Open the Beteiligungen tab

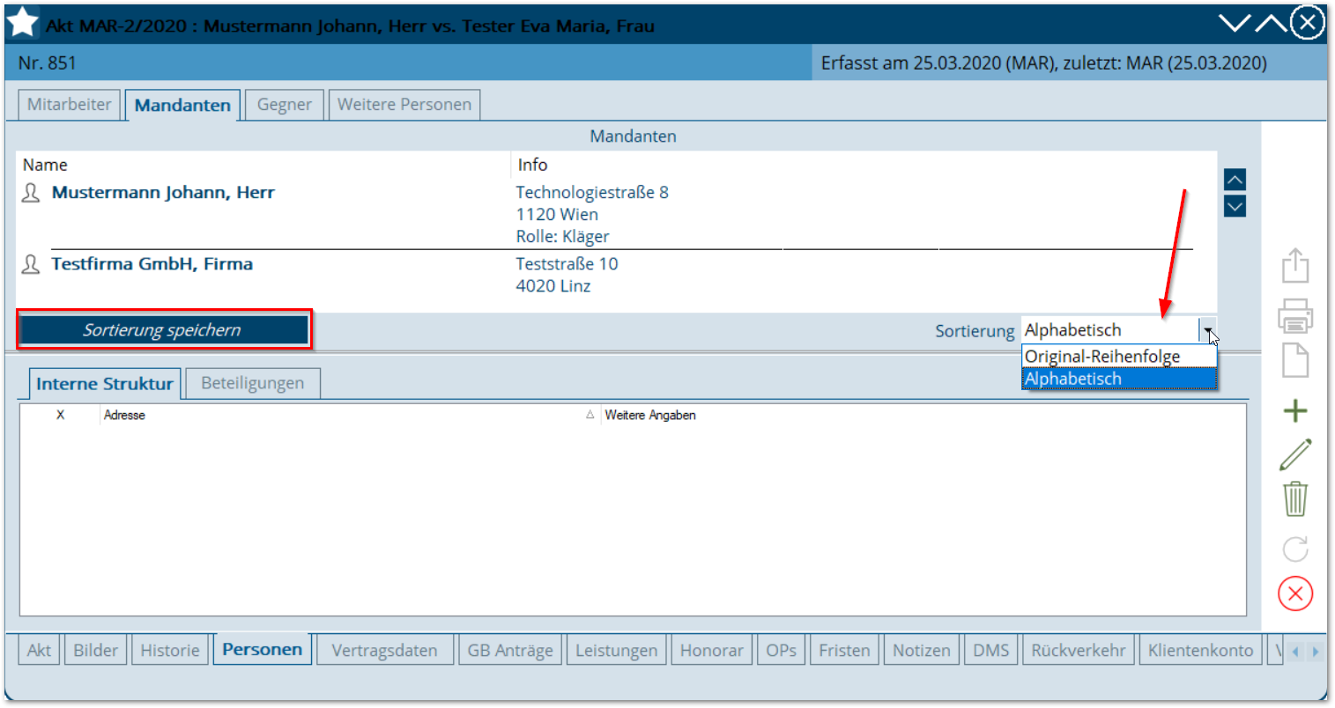click(x=253, y=383)
